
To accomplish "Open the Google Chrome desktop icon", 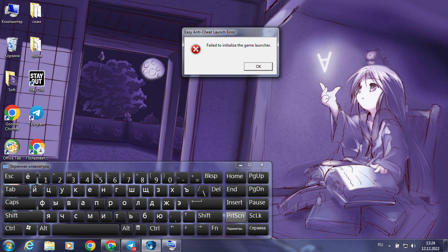I will point(12,113).
